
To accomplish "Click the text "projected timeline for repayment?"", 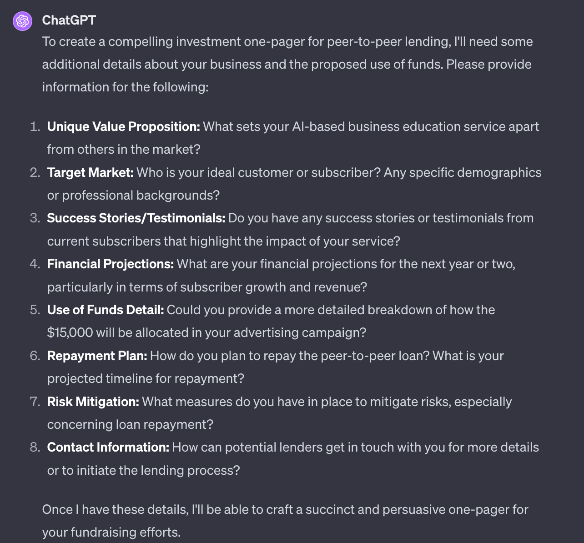I will (x=146, y=378).
